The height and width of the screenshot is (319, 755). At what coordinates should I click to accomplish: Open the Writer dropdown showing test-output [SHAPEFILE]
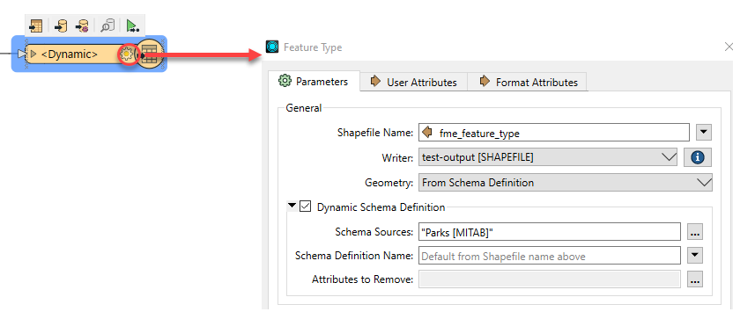(548, 157)
